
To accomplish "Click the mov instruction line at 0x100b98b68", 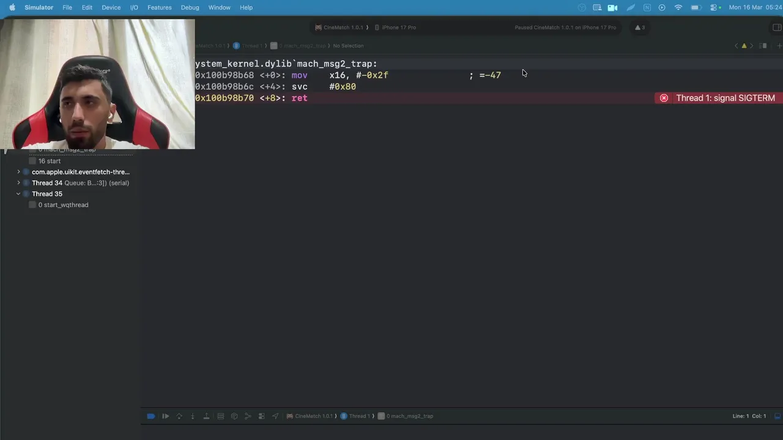I will [348, 75].
